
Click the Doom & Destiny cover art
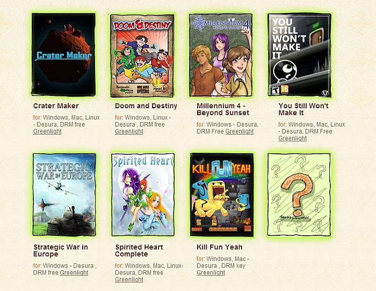(x=142, y=56)
